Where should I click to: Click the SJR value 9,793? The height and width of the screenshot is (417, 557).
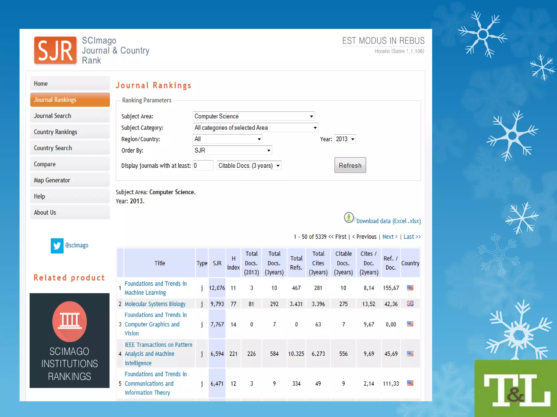(217, 304)
